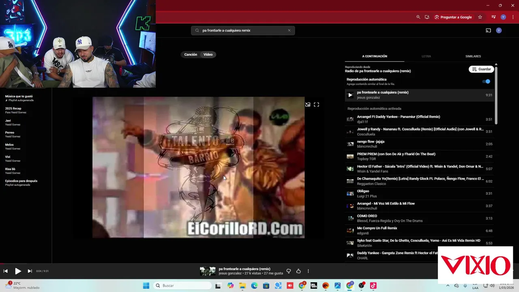Show hidden system tray icons chevron
519x292 pixels.
(448, 286)
